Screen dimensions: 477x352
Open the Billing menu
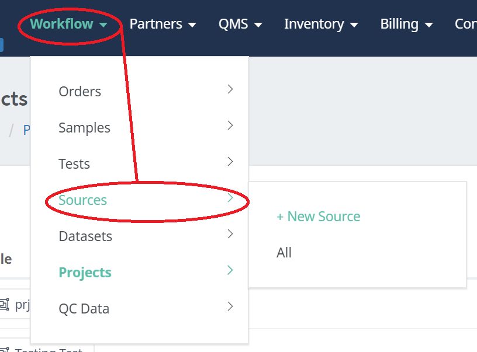click(406, 25)
